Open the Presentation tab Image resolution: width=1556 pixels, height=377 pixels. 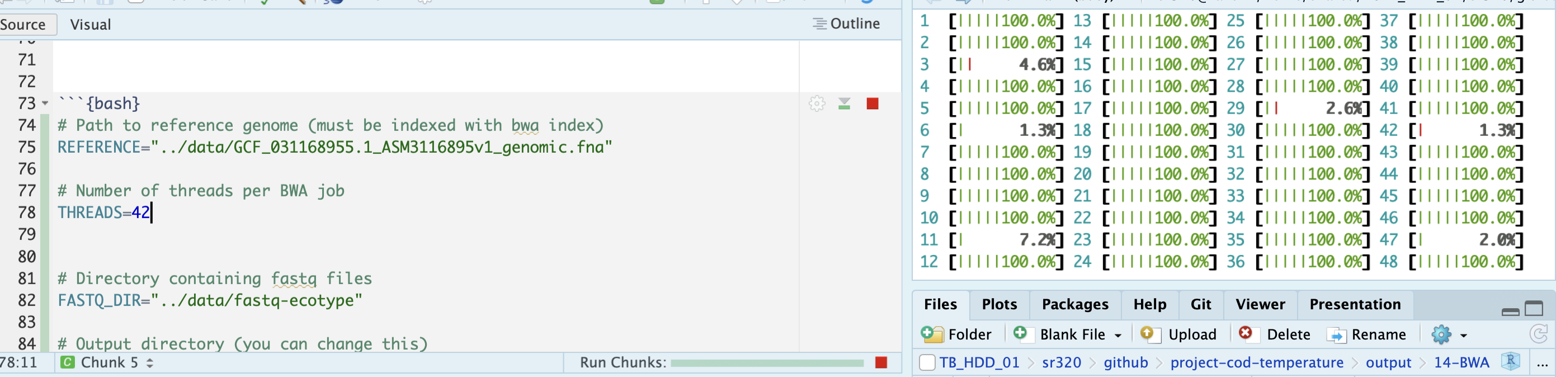pyautogui.click(x=1355, y=304)
